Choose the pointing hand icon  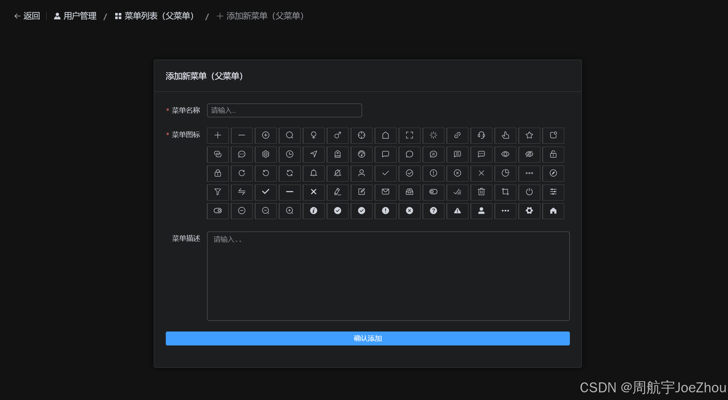(x=505, y=135)
